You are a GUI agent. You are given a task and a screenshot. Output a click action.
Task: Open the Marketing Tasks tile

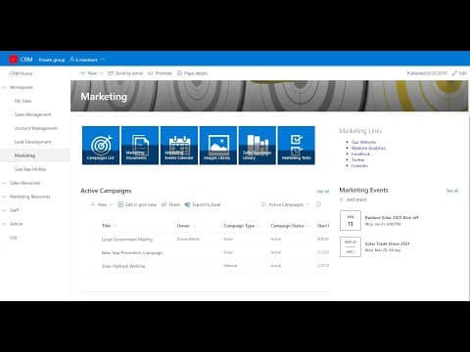(x=297, y=145)
